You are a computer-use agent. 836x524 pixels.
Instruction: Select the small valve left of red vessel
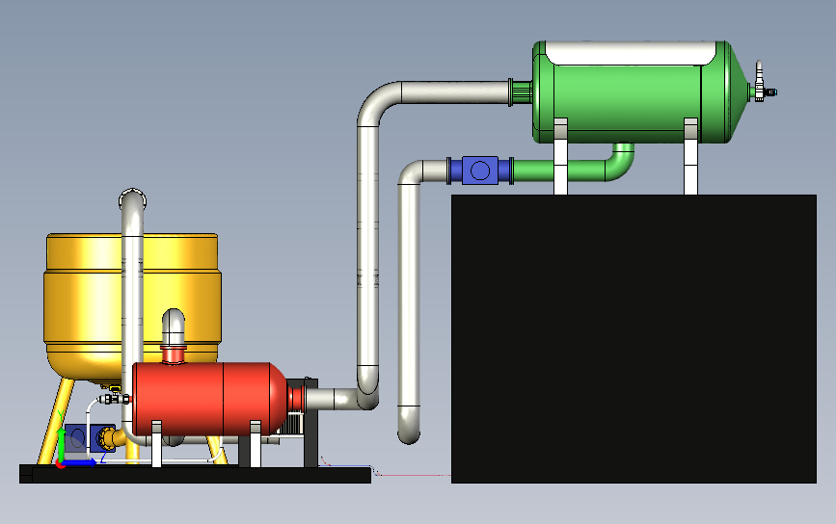click(x=113, y=399)
